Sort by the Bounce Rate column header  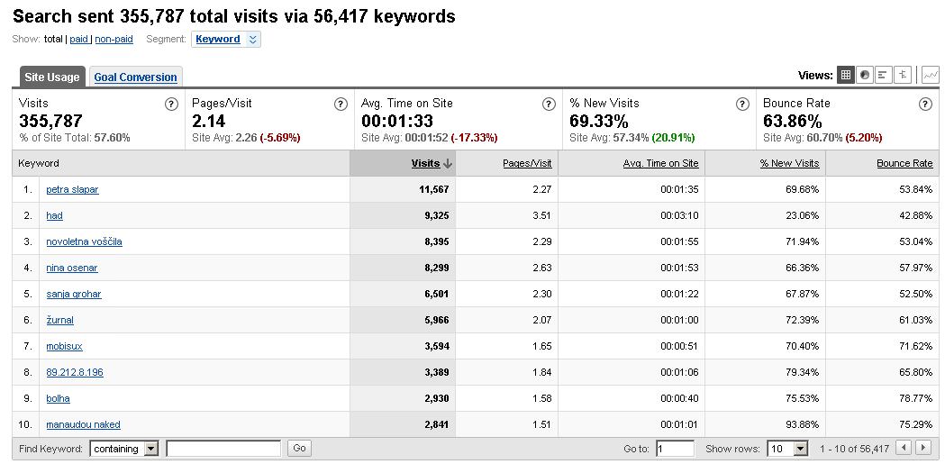[904, 163]
